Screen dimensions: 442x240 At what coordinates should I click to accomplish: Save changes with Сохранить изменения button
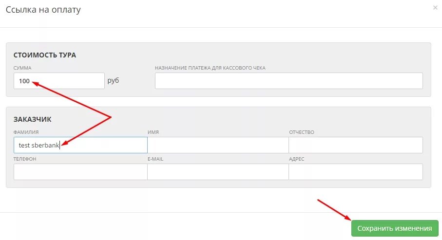tap(395, 228)
